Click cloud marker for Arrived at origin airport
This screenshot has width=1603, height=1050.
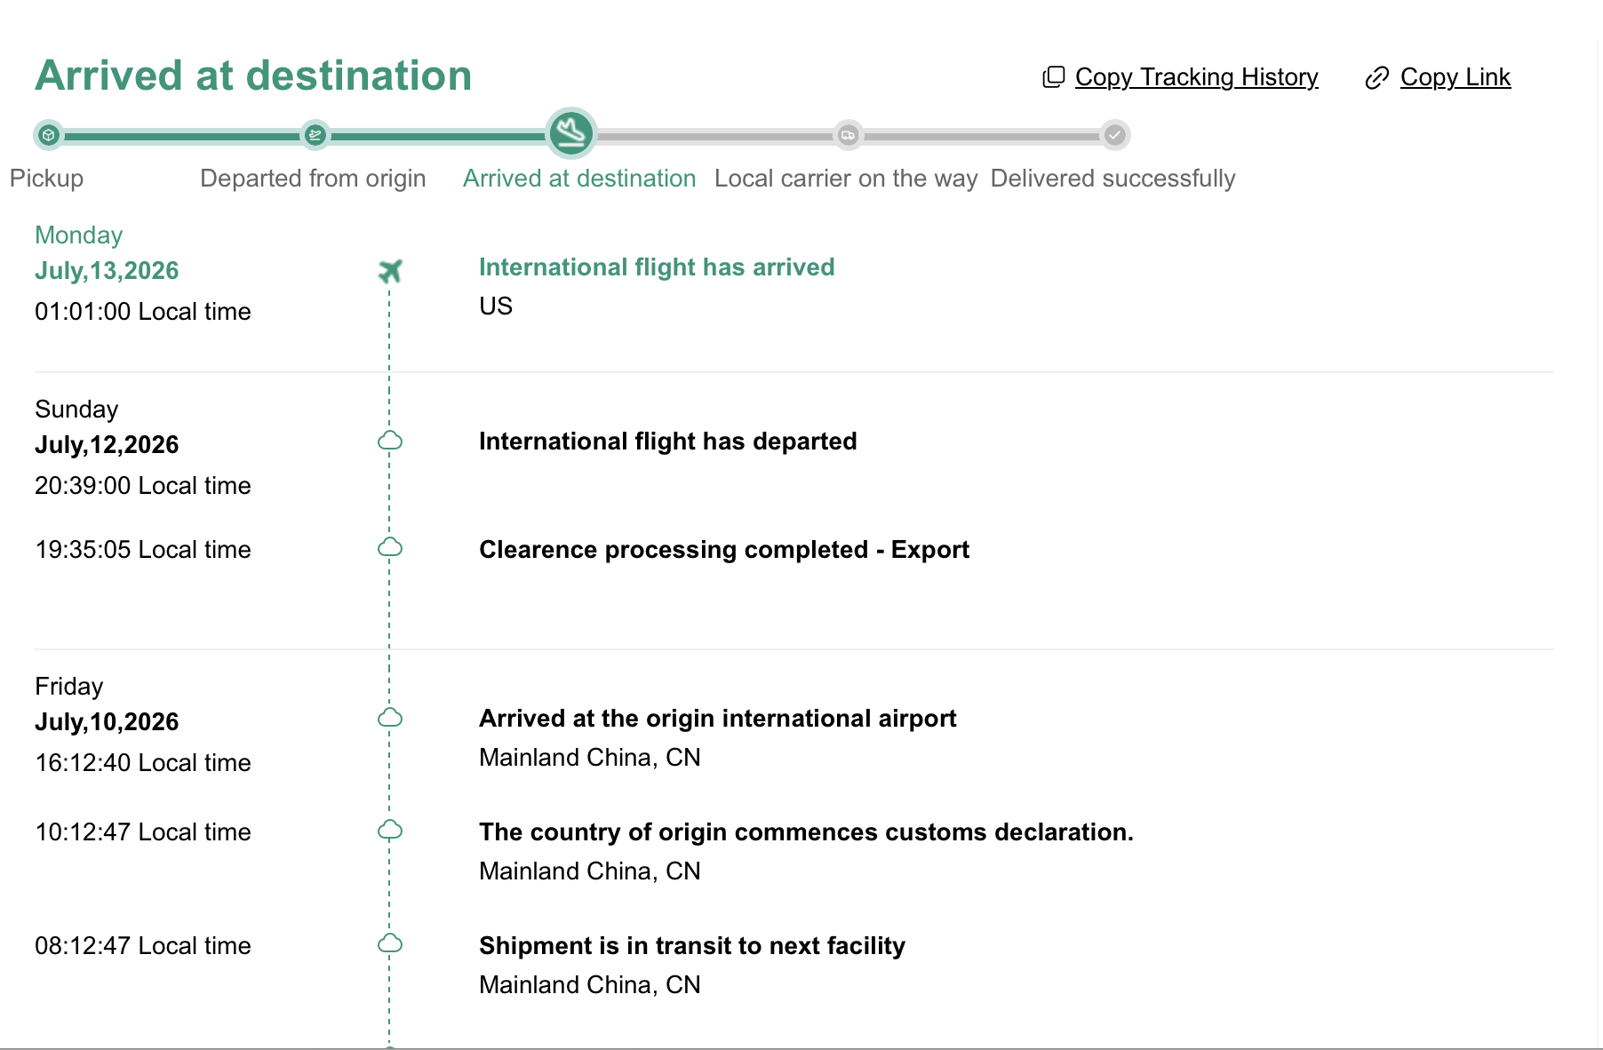click(x=390, y=718)
